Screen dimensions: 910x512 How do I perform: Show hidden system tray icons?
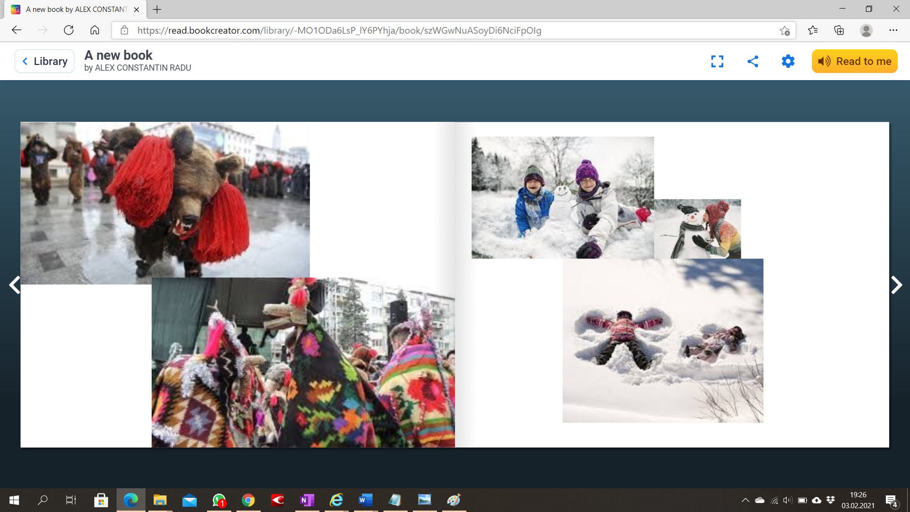click(x=745, y=500)
